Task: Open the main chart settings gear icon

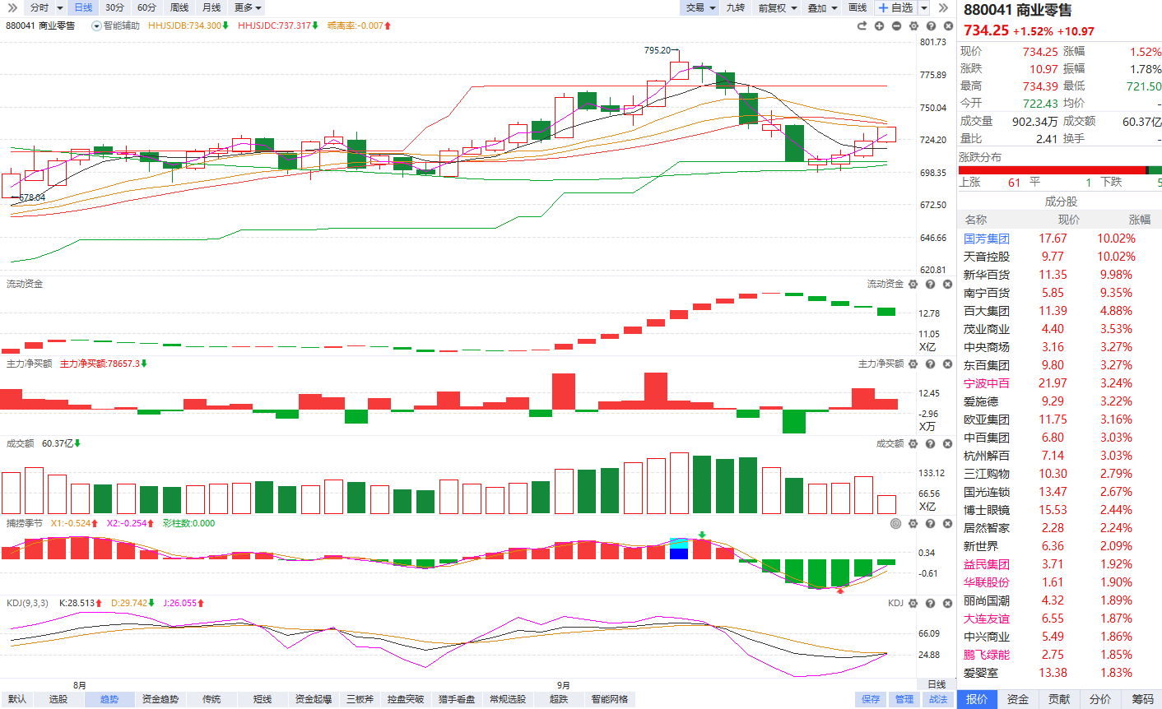Action: (x=913, y=26)
